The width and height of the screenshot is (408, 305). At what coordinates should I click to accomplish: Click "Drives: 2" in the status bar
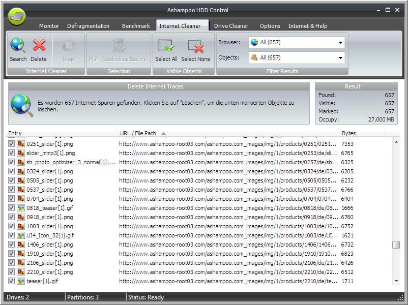(18, 297)
